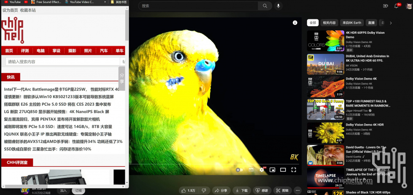The image size is (413, 195).
Task: Click the video info (i) icon
Action: (x=295, y=23)
